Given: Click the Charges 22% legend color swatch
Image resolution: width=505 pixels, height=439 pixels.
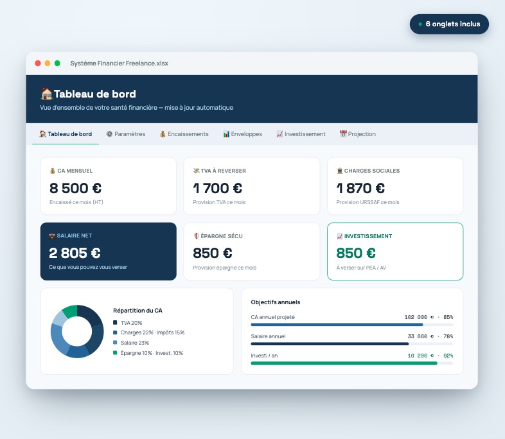Looking at the screenshot, I should (x=115, y=332).
